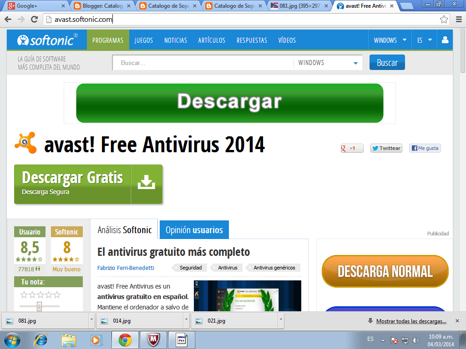Click the Twitter bird icon on Twittear
This screenshot has height=349, width=466.
tap(375, 148)
